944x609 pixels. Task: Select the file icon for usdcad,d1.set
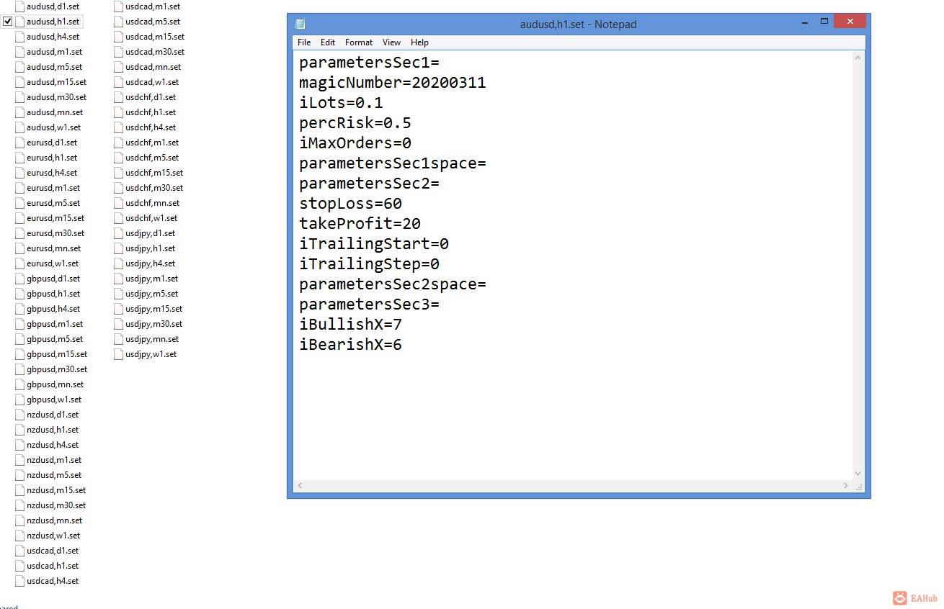[x=20, y=551]
